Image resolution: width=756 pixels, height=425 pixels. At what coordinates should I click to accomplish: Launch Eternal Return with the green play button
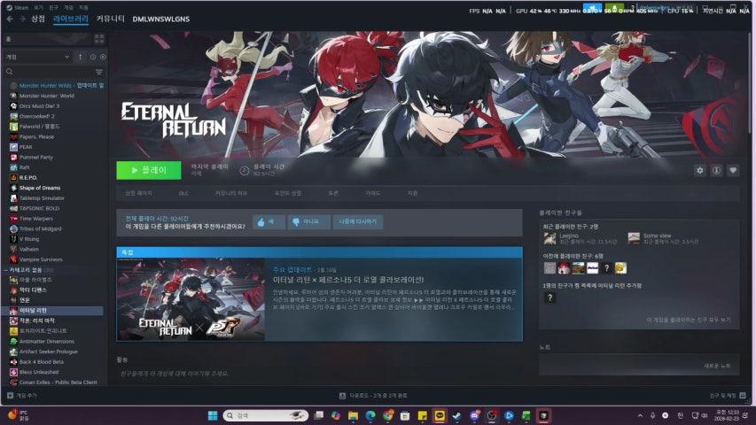point(149,170)
